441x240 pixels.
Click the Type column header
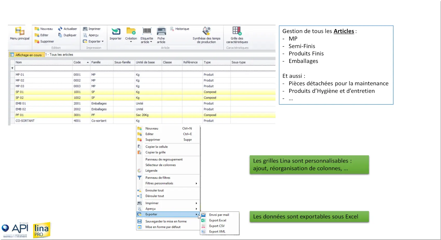tap(217, 62)
